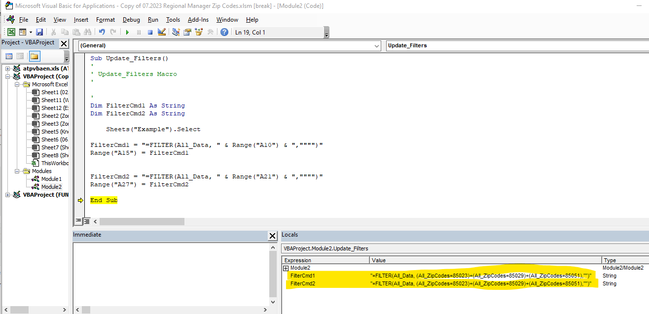
Task: Click the green Run macro icon
Action: tap(127, 32)
